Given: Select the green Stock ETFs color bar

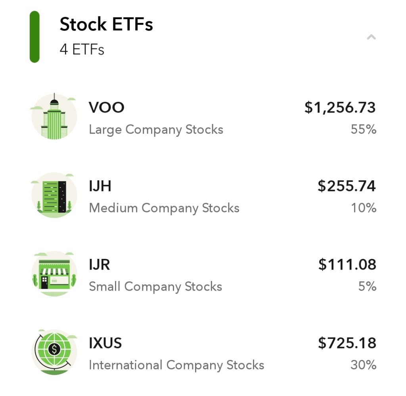Looking at the screenshot, I should click(x=34, y=37).
